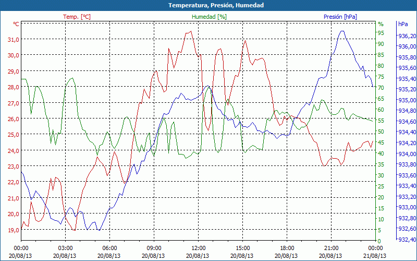The width and height of the screenshot is (417, 261).
Task: Click temperature axis value 19,0
Action: 14,230
